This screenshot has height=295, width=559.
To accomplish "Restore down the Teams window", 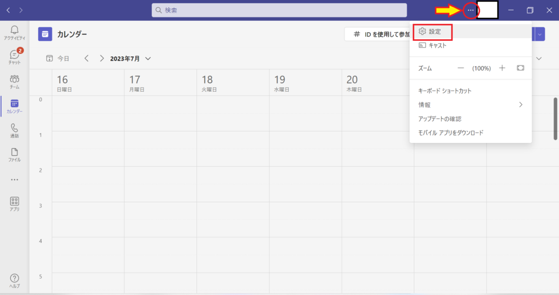I will 530,10.
